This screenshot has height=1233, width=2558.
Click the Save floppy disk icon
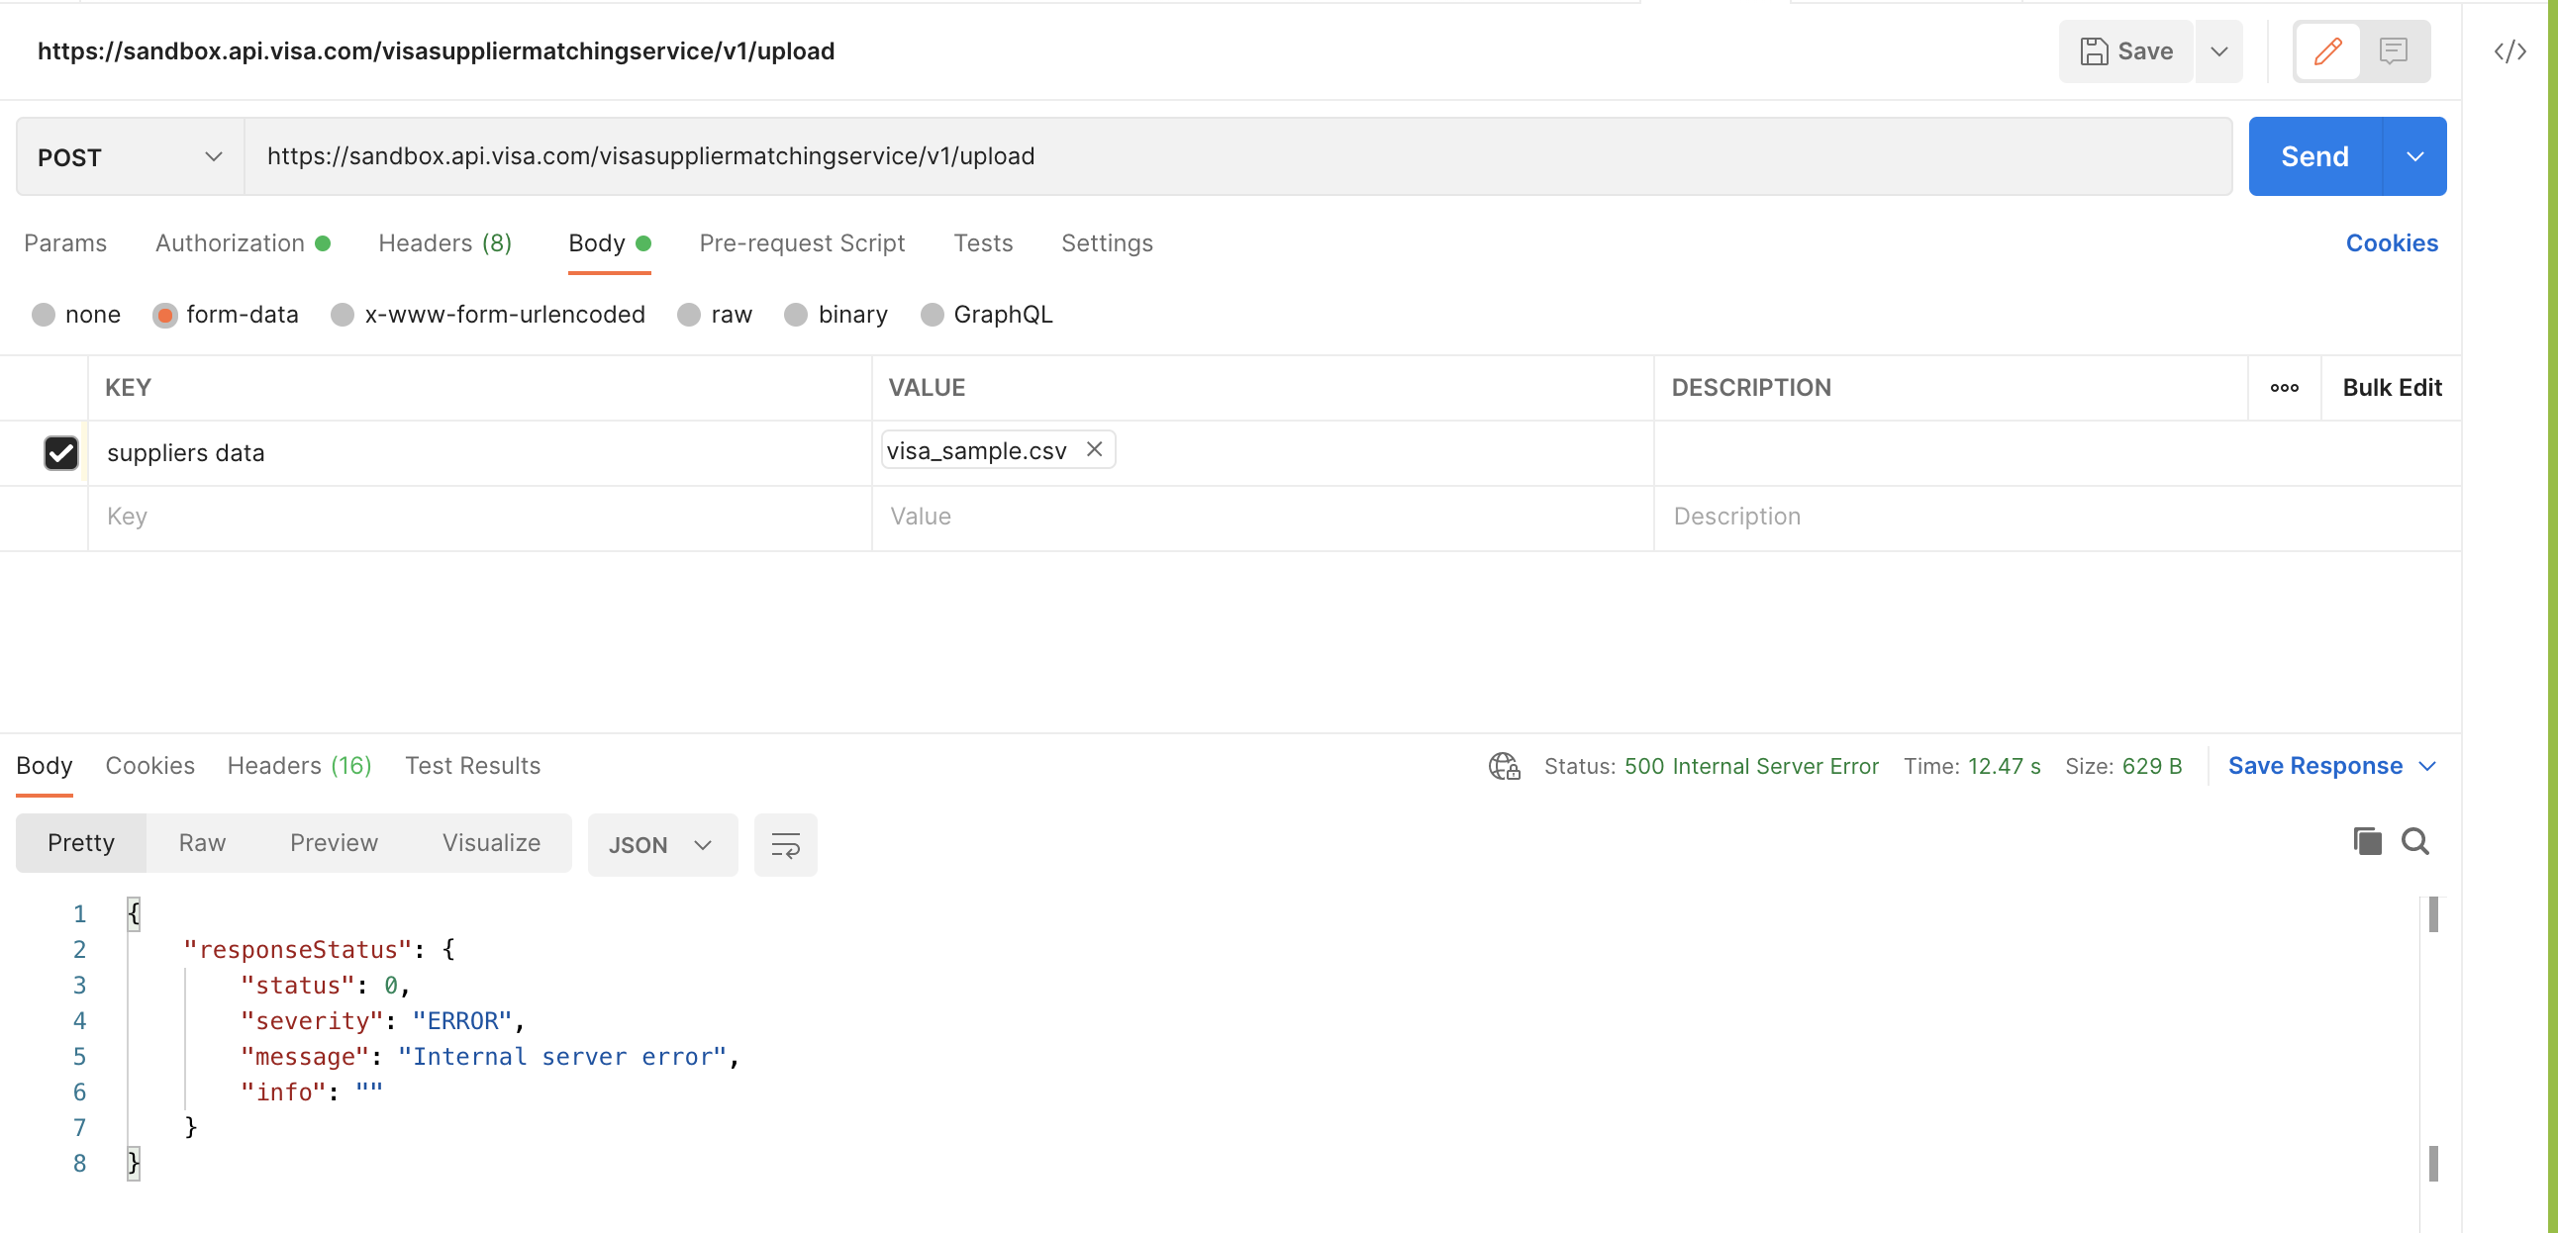tap(2094, 51)
